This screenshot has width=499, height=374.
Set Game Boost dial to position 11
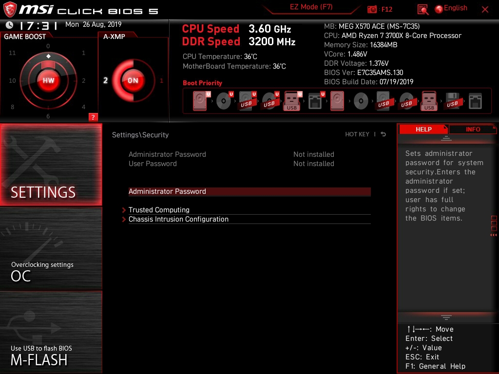click(x=12, y=53)
